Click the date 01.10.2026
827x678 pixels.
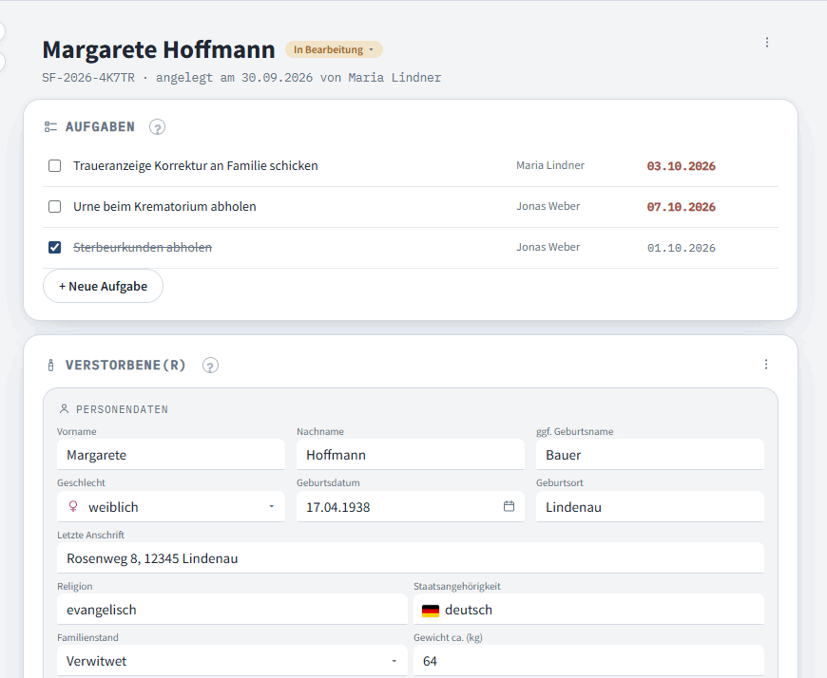pyautogui.click(x=681, y=248)
